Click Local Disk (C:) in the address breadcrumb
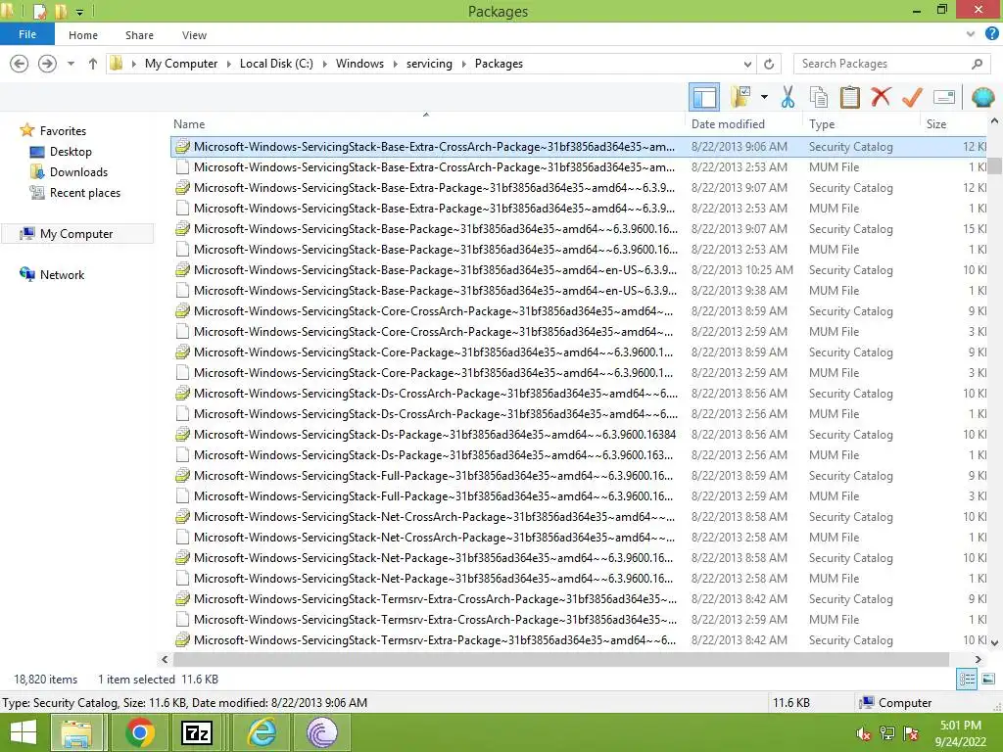Image resolution: width=1003 pixels, height=752 pixels. 276,64
